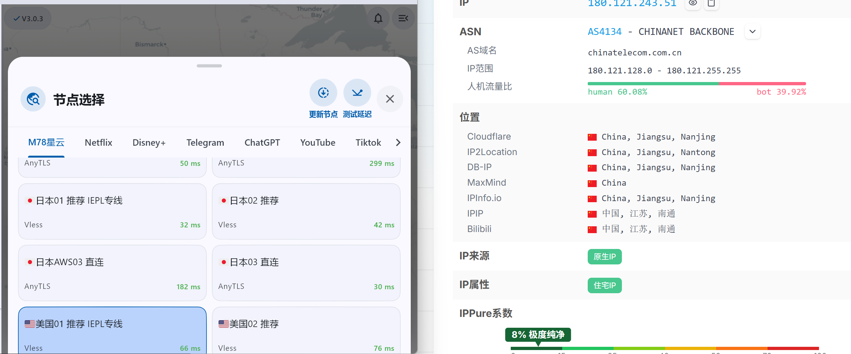
Task: Switch to the Netflix tab
Action: click(99, 142)
